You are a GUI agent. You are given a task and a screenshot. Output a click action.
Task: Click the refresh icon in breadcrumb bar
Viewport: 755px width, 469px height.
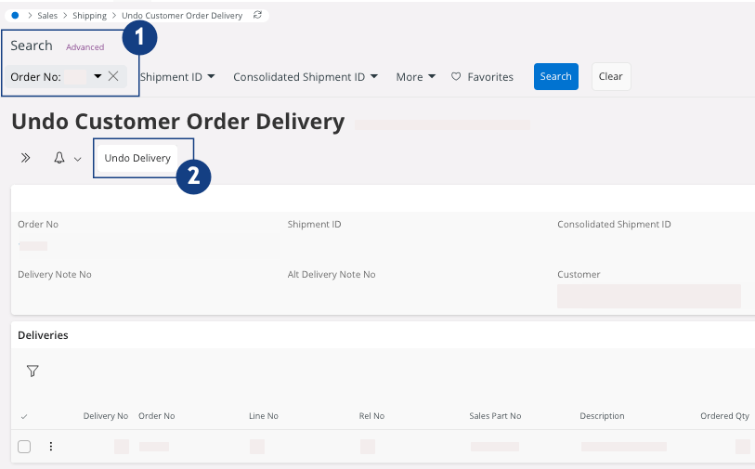point(257,16)
